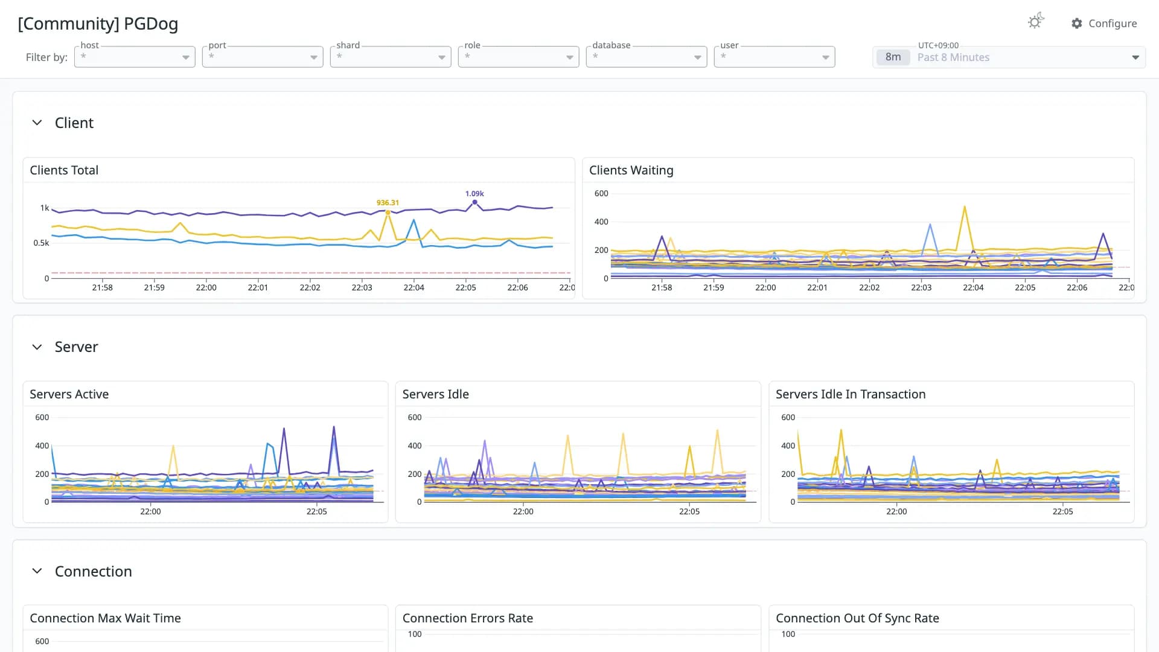Click the Configure gear icon
Image resolution: width=1159 pixels, height=652 pixels.
tap(1077, 24)
